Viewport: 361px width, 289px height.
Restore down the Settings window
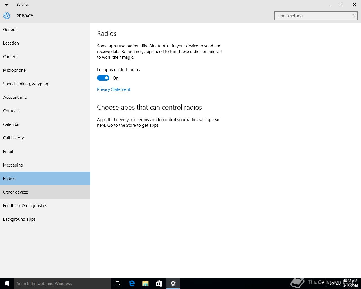(x=342, y=5)
